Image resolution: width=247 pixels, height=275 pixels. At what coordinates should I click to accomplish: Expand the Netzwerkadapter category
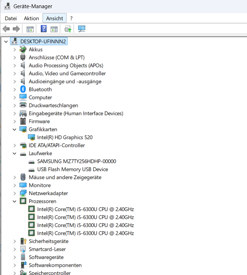(15, 193)
